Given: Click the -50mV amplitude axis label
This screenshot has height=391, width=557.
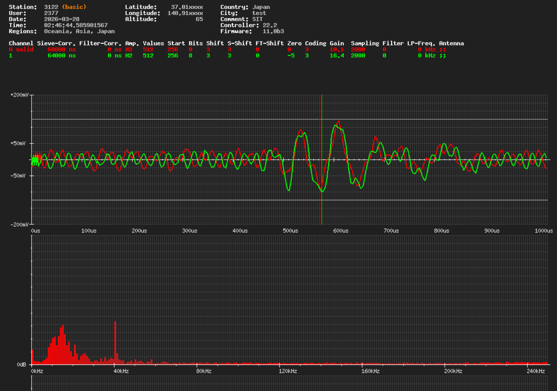Looking at the screenshot, I should tap(18, 176).
